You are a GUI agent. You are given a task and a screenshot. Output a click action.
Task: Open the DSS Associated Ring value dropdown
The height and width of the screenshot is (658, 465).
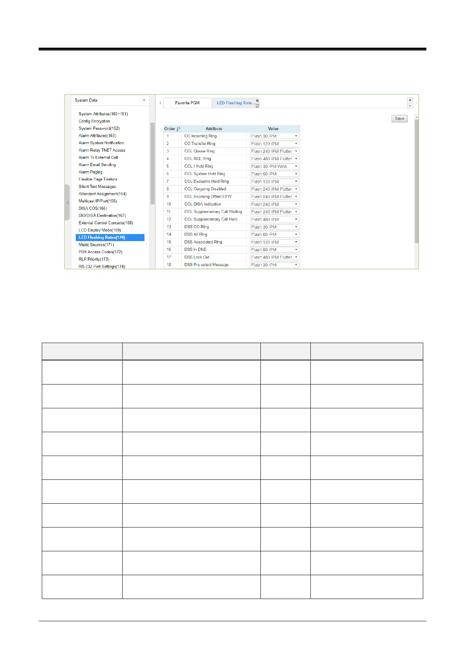point(274,242)
